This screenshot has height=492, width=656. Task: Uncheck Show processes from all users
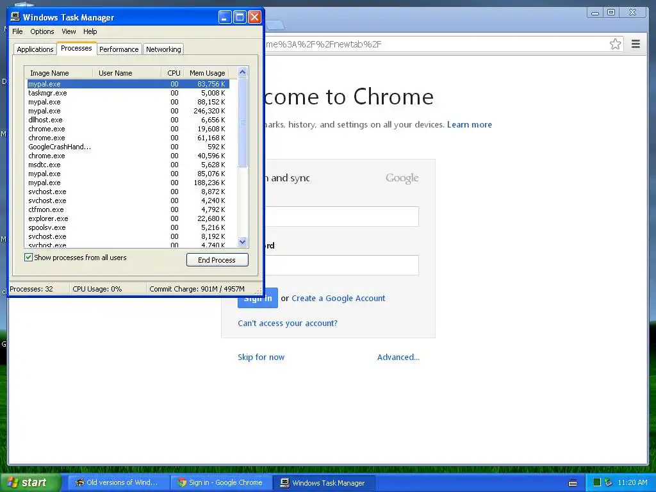(28, 258)
